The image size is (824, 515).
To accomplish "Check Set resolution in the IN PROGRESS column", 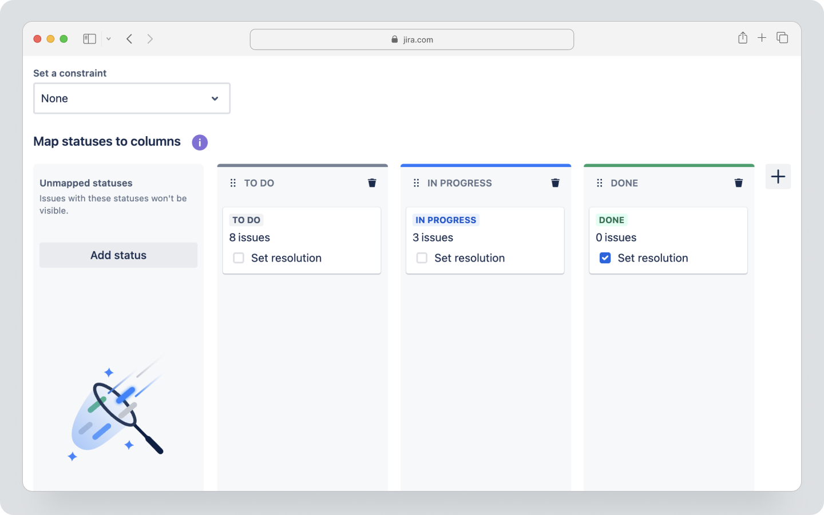I will pos(422,258).
